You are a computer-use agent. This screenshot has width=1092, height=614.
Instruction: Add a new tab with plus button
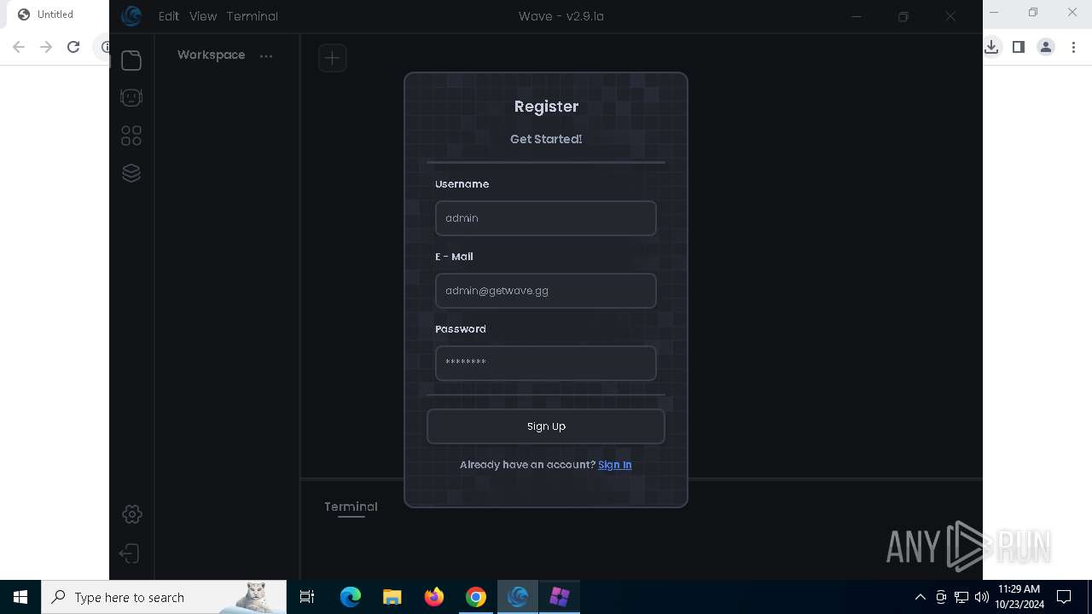click(x=333, y=58)
